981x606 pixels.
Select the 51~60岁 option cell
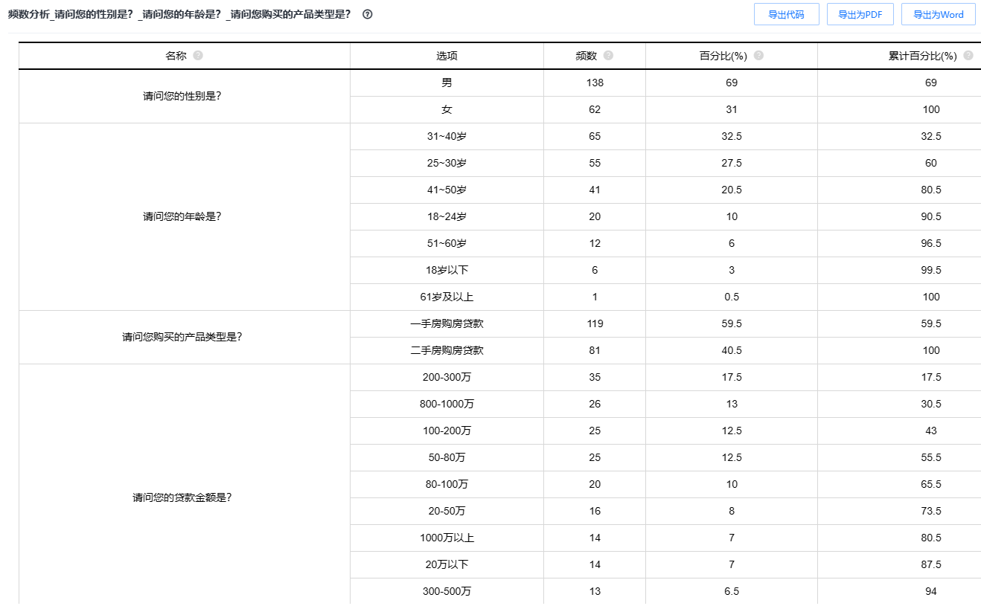point(447,243)
